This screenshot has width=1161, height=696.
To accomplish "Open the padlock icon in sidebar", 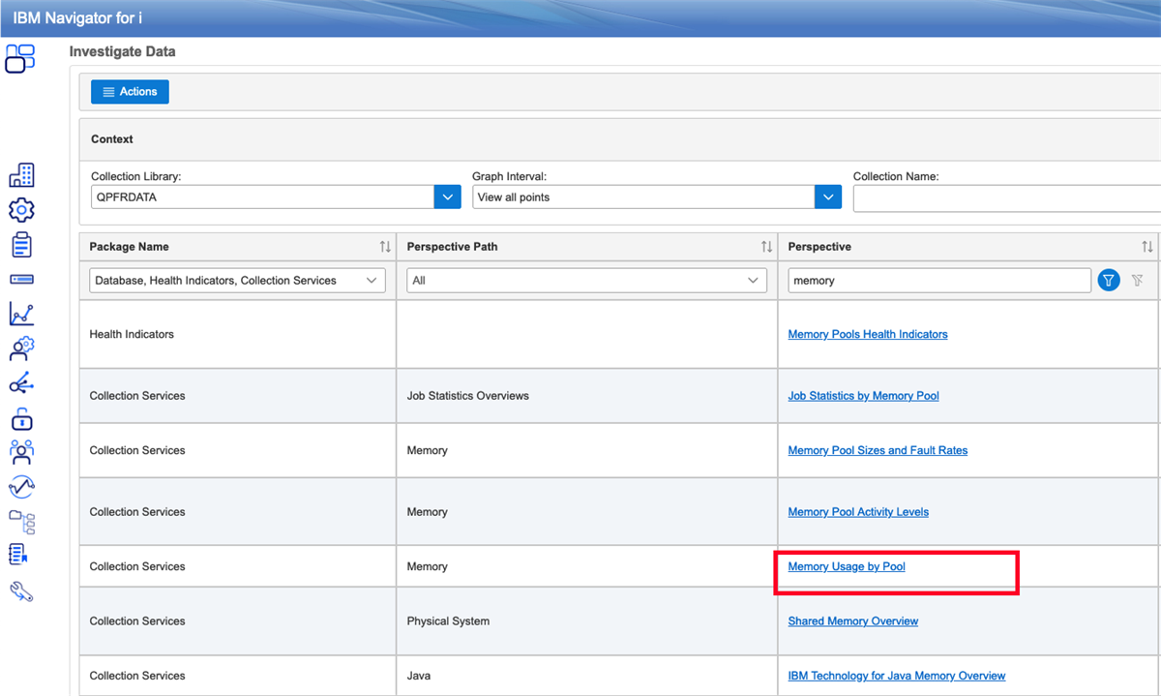I will 21,418.
